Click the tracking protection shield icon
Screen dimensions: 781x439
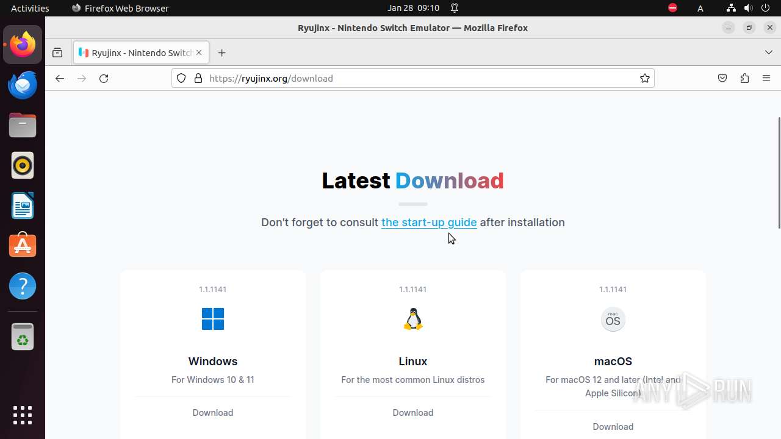coord(181,78)
